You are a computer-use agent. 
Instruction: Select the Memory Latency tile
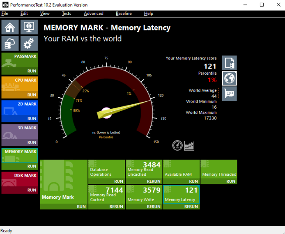click(x=182, y=194)
